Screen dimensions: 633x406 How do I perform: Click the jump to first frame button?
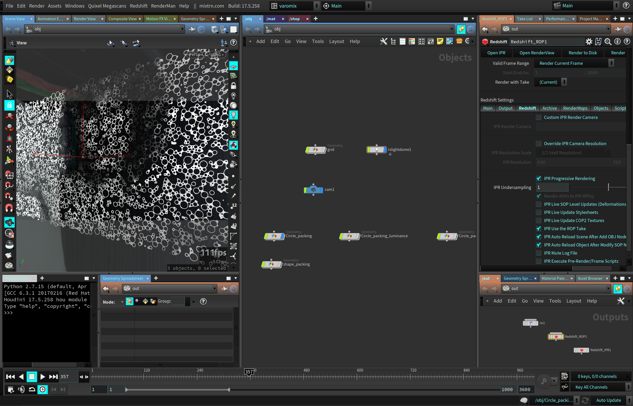coord(10,376)
